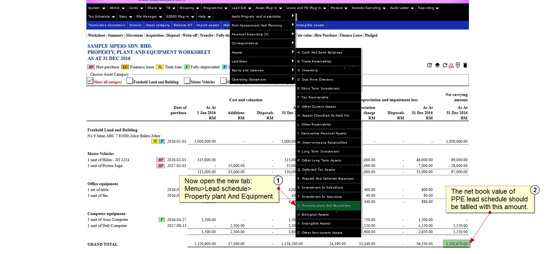Open the Hire Purchase worksheet link
The height and width of the screenshot is (254, 555).
325,35
